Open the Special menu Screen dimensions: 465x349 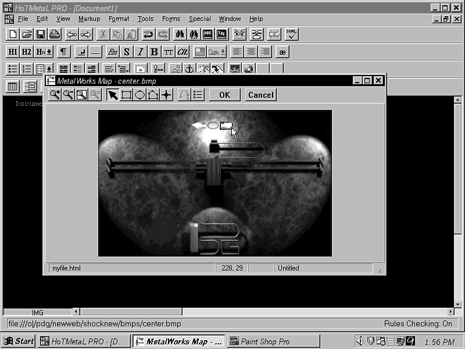click(x=199, y=19)
